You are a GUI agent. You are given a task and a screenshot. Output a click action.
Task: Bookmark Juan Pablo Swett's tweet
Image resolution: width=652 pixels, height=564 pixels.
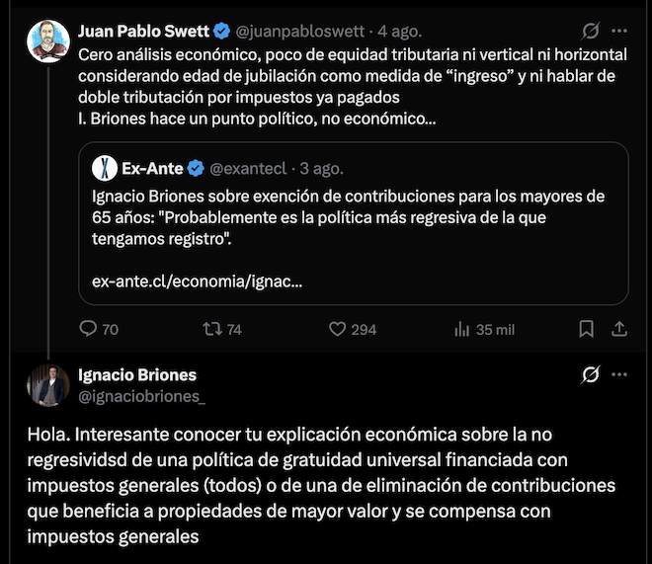586,329
